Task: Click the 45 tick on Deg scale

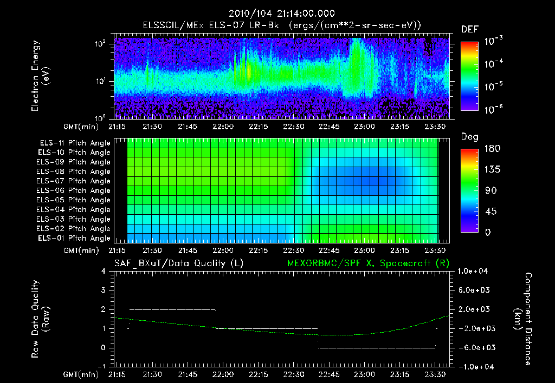Action: click(x=491, y=212)
